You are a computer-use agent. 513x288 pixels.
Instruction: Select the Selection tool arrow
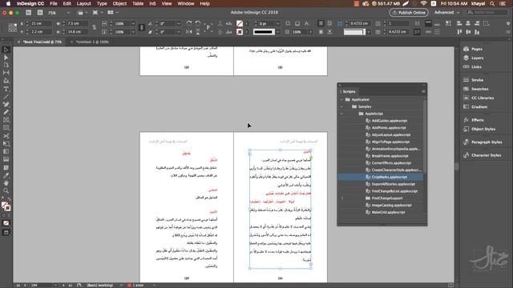pos(6,50)
